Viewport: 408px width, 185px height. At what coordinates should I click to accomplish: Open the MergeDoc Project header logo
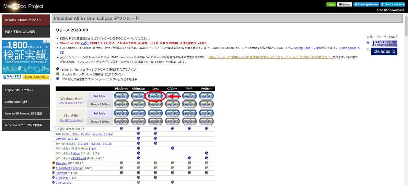pyautogui.click(x=23, y=6)
